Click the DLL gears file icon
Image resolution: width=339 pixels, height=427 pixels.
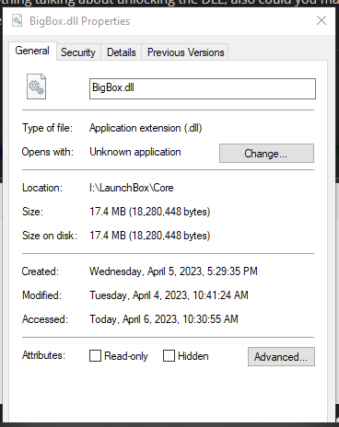coord(36,87)
